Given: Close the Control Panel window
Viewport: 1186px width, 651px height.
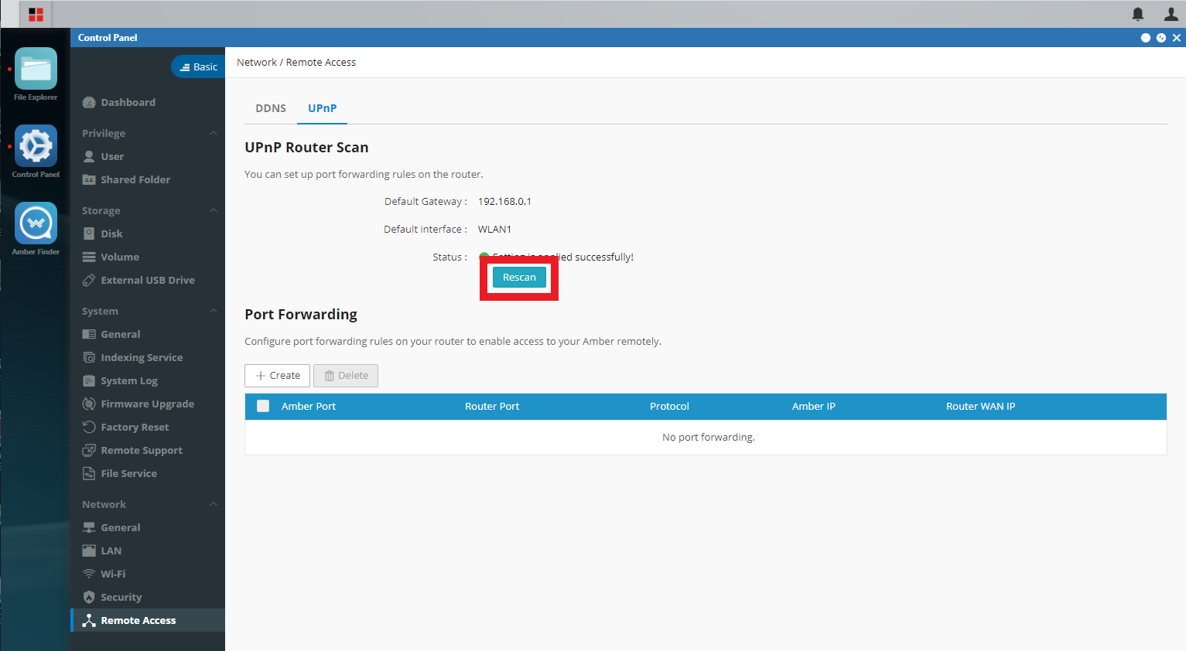Looking at the screenshot, I should point(1177,38).
